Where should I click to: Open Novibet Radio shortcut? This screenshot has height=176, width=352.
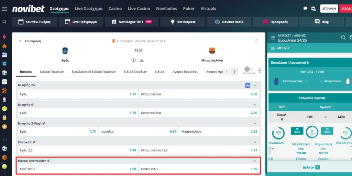pos(229,22)
